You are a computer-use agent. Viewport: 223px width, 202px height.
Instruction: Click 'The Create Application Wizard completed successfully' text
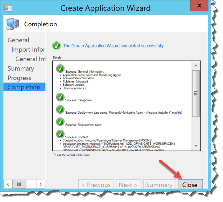coord(113,46)
